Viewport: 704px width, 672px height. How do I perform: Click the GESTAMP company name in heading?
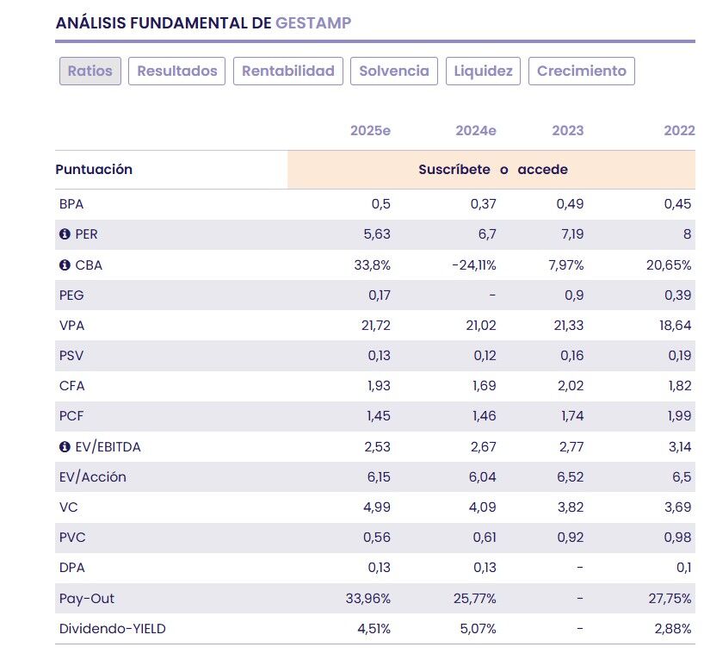[313, 23]
